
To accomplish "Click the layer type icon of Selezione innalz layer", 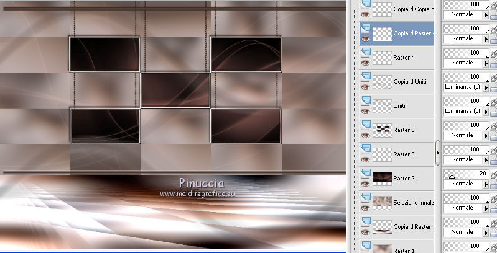I will [x=366, y=197].
